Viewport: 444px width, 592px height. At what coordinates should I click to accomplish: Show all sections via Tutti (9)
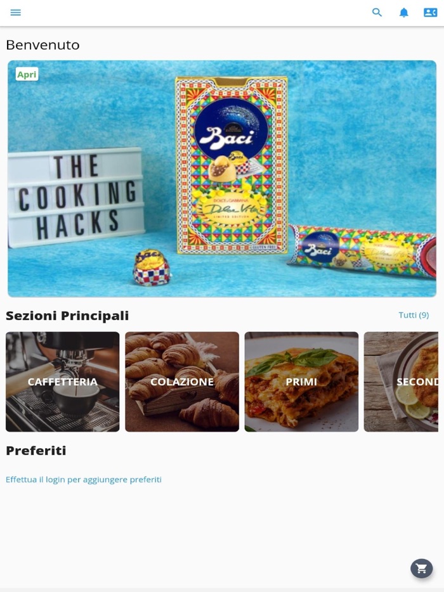tap(414, 315)
